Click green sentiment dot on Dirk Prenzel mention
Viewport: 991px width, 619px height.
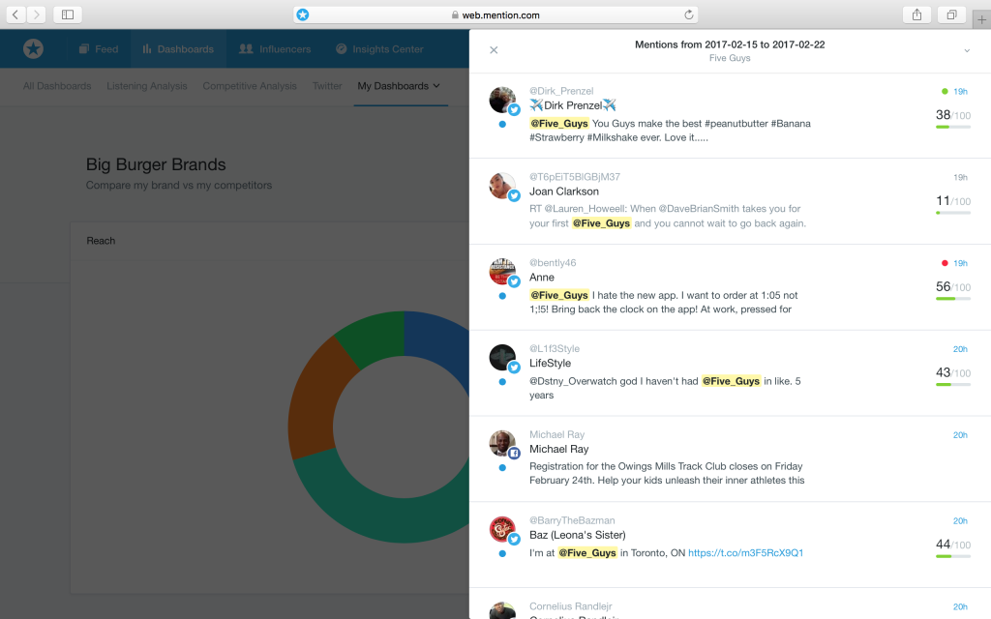[945, 92]
